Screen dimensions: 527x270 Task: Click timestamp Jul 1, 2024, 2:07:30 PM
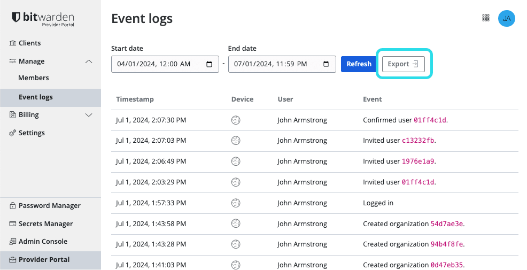[x=151, y=120]
